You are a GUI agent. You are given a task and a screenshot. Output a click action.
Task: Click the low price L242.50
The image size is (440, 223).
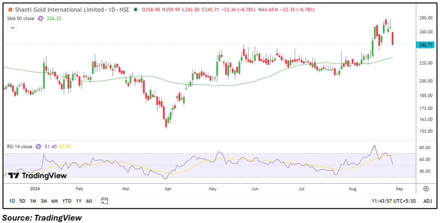[x=190, y=10]
